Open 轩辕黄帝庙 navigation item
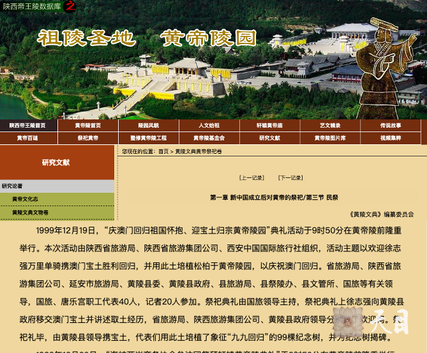The height and width of the screenshot is (353, 427). tap(269, 126)
